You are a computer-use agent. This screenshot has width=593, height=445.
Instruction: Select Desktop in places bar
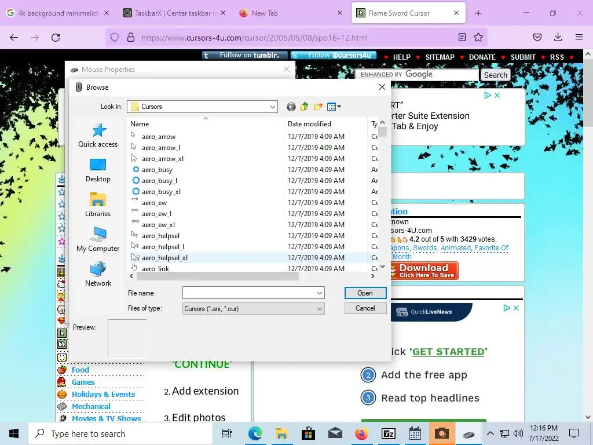(x=98, y=170)
